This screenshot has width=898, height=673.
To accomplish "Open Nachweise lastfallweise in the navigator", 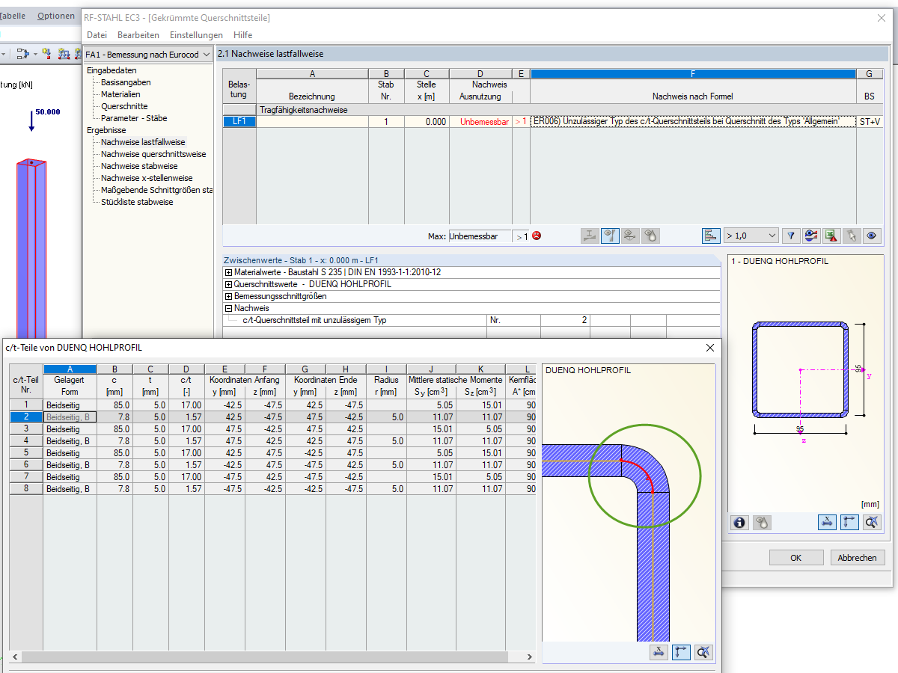I will click(x=143, y=142).
